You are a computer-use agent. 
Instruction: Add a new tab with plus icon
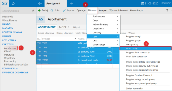[x=71, y=3]
